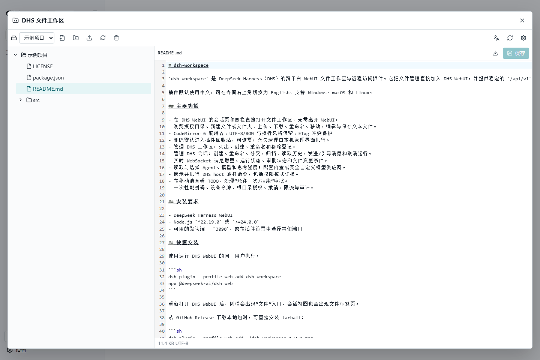The width and height of the screenshot is (540, 360).
Task: Refresh the file tree next to the trash icon
Action: point(103,38)
